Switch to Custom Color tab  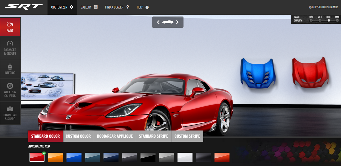coord(78,136)
